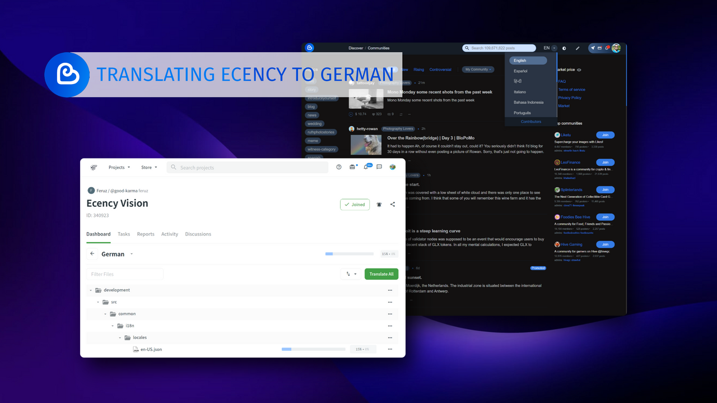Open the German language dropdown arrow
Image resolution: width=717 pixels, height=403 pixels.
[132, 254]
